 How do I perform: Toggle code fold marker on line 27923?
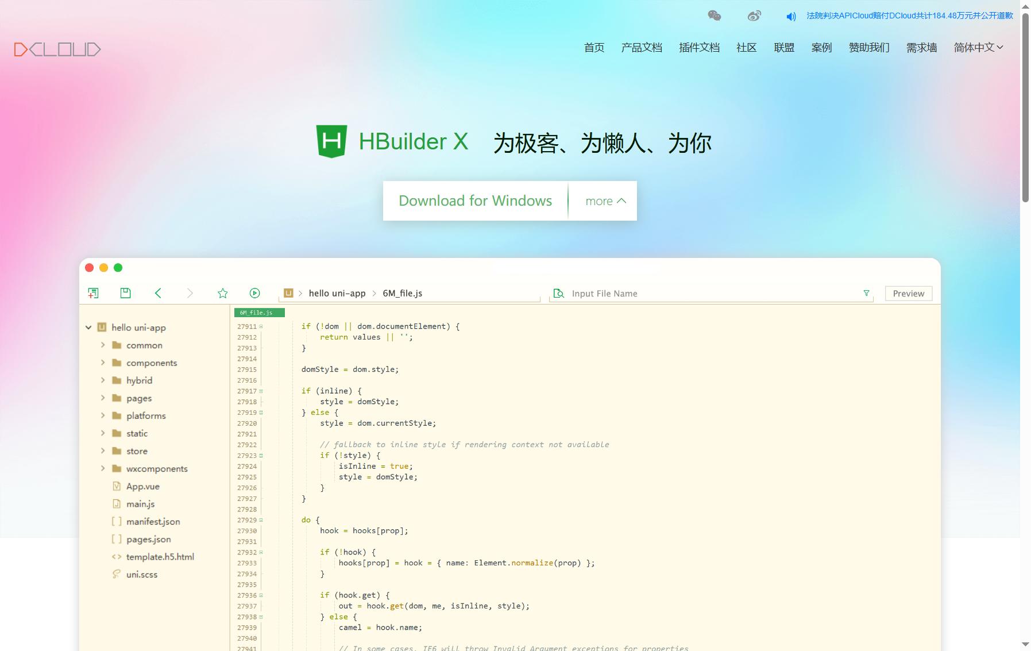pyautogui.click(x=261, y=456)
